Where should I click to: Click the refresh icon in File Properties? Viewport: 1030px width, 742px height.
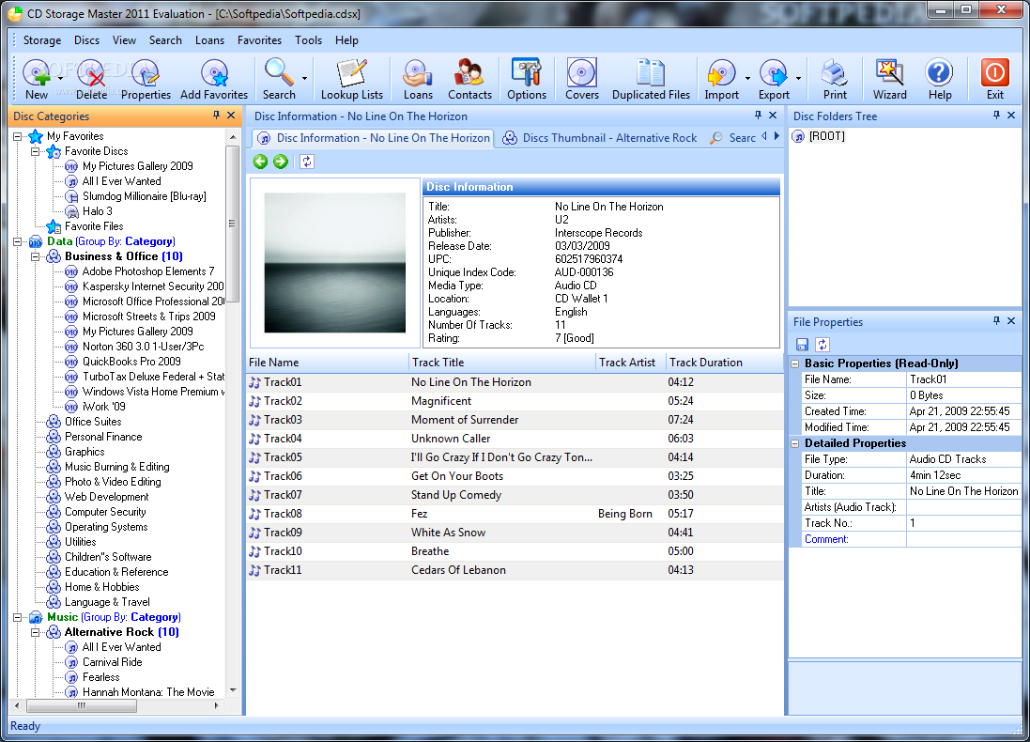click(x=822, y=345)
